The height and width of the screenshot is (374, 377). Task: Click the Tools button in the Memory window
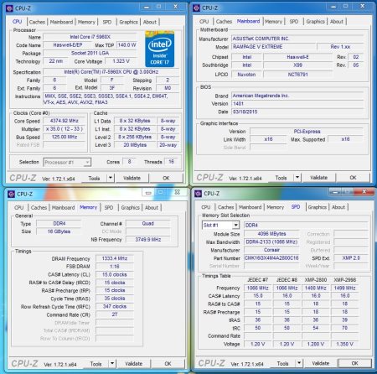pyautogui.click(x=96, y=364)
